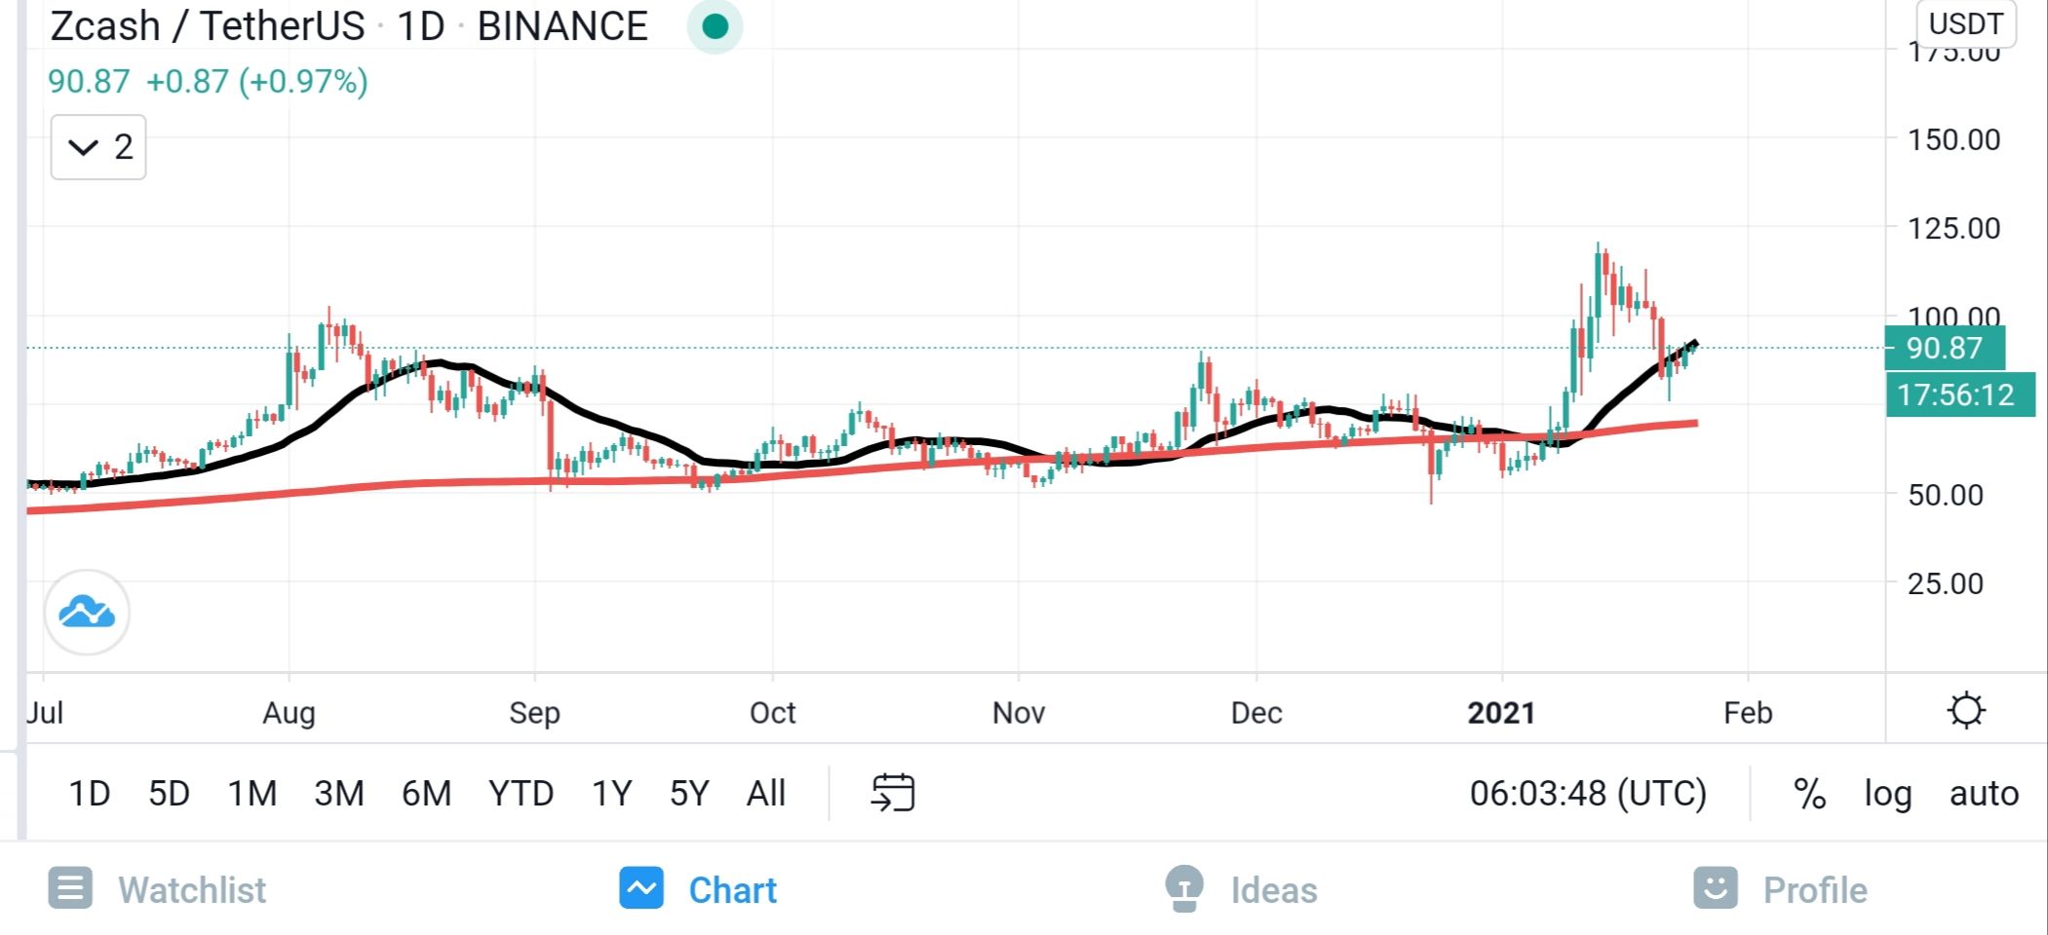Click the green market status dot
The image size is (2048, 935).
click(715, 26)
